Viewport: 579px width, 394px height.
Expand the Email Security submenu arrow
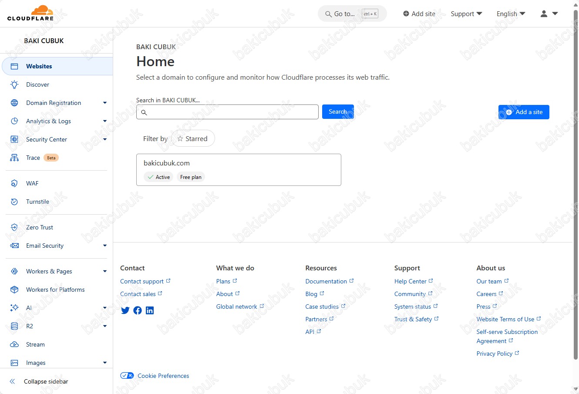tap(105, 246)
